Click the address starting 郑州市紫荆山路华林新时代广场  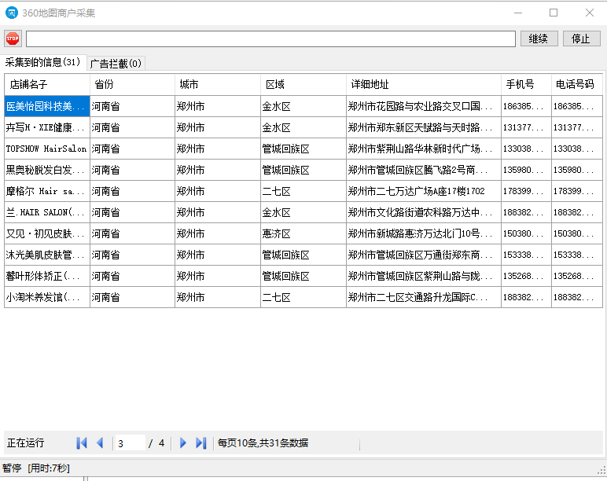[x=424, y=149]
